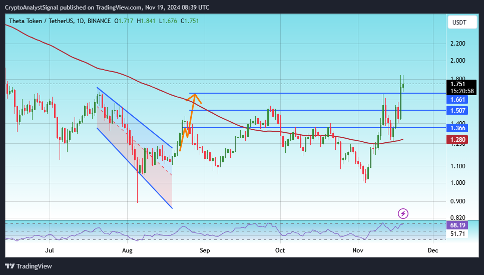This screenshot has width=484, height=275.
Task: Click the Oct label on time axis
Action: pyautogui.click(x=280, y=250)
